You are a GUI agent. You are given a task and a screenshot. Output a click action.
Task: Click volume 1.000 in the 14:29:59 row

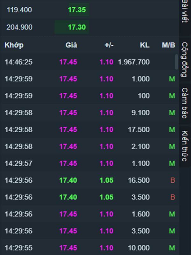(x=141, y=79)
